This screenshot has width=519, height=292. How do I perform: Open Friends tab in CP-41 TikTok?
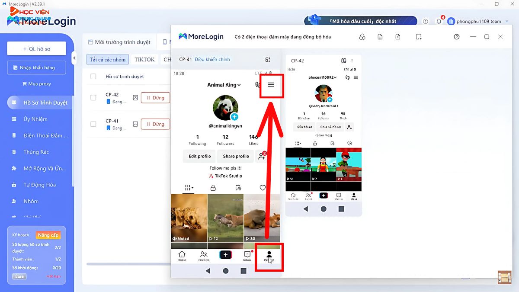(x=204, y=257)
